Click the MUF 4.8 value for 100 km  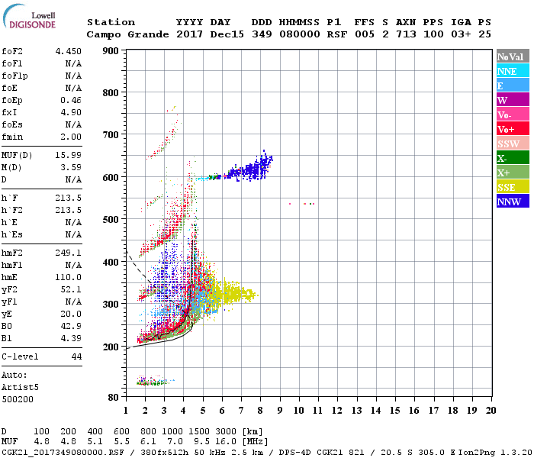(41, 442)
